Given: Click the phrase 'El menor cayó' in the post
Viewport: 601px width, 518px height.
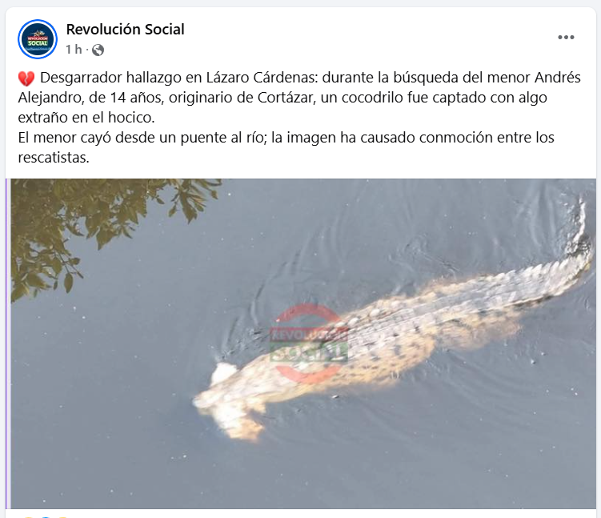Looking at the screenshot, I should pos(65,138).
